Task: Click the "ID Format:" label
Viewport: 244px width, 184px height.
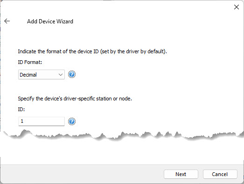Action: 30,62
